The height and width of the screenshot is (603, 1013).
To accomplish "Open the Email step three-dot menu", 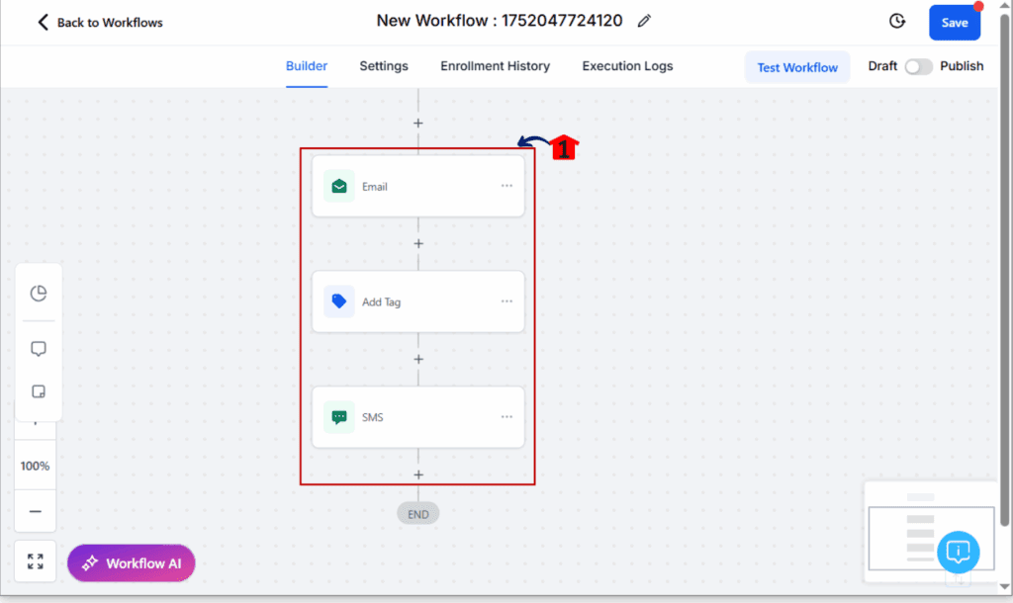I will pyautogui.click(x=506, y=186).
